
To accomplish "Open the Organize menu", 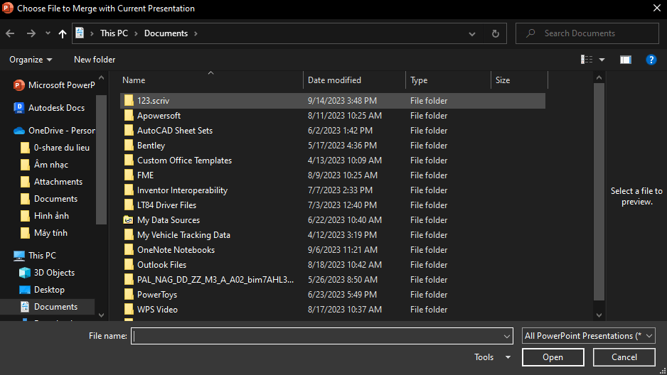I will click(x=31, y=60).
